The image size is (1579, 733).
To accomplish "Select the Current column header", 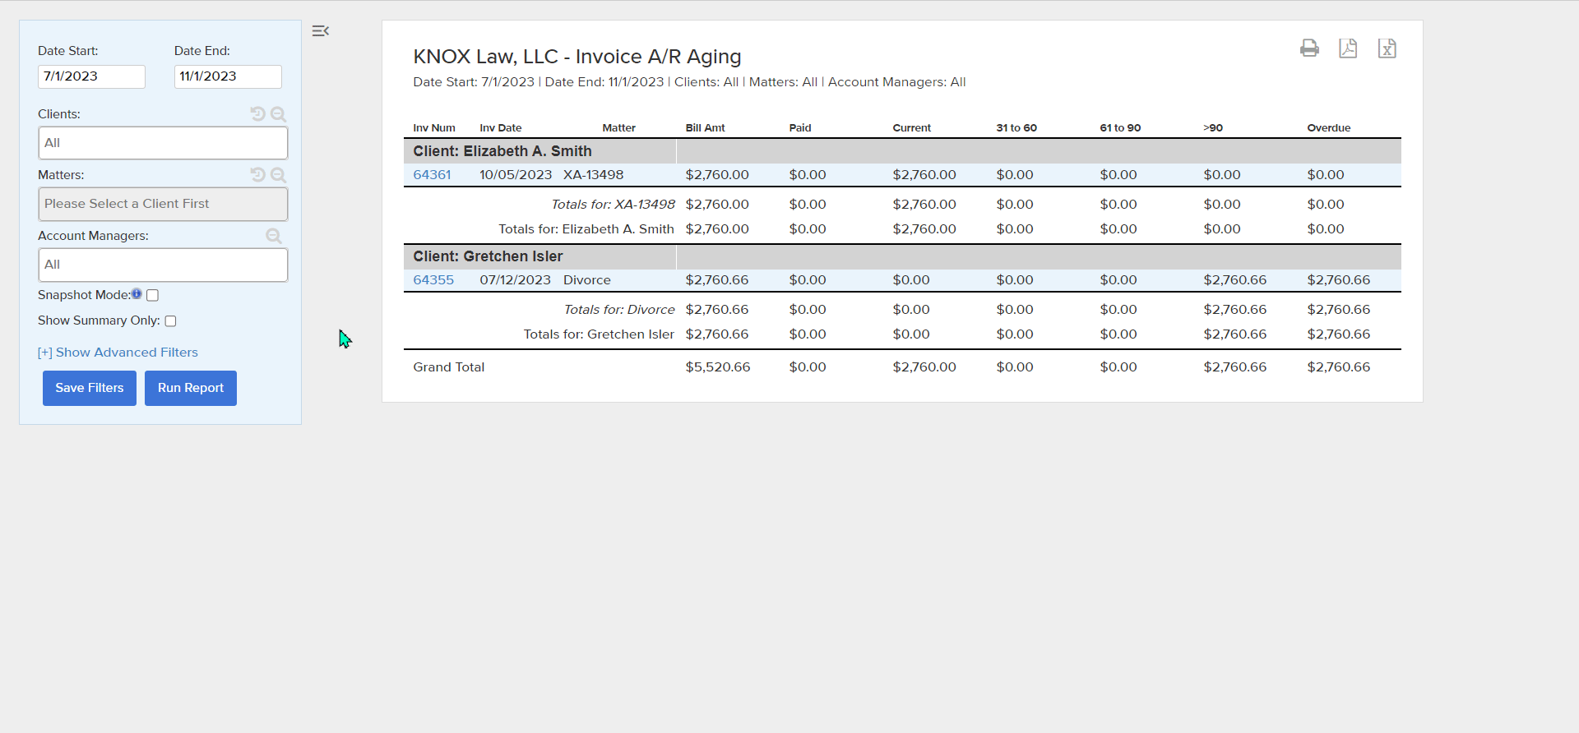I will click(912, 128).
